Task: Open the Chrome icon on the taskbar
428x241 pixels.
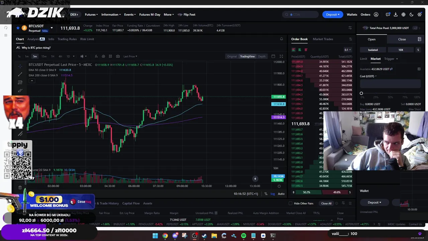Action: pos(165,236)
